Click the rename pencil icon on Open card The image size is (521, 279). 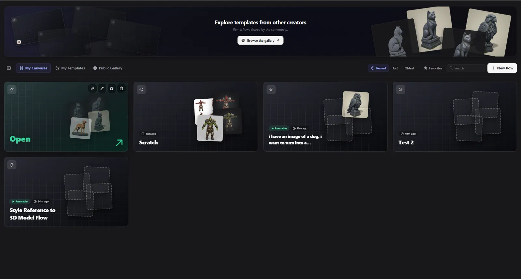coord(102,89)
